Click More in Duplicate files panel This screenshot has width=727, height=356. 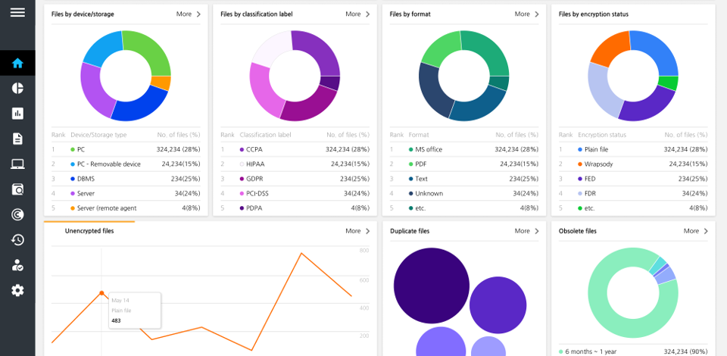click(x=526, y=231)
